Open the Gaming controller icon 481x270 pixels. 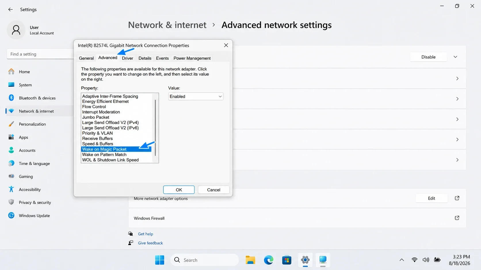(x=11, y=176)
